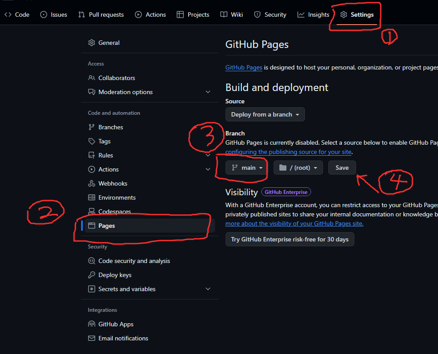438x354 pixels.
Task: Open Secrets and variables settings
Action: click(x=150, y=289)
